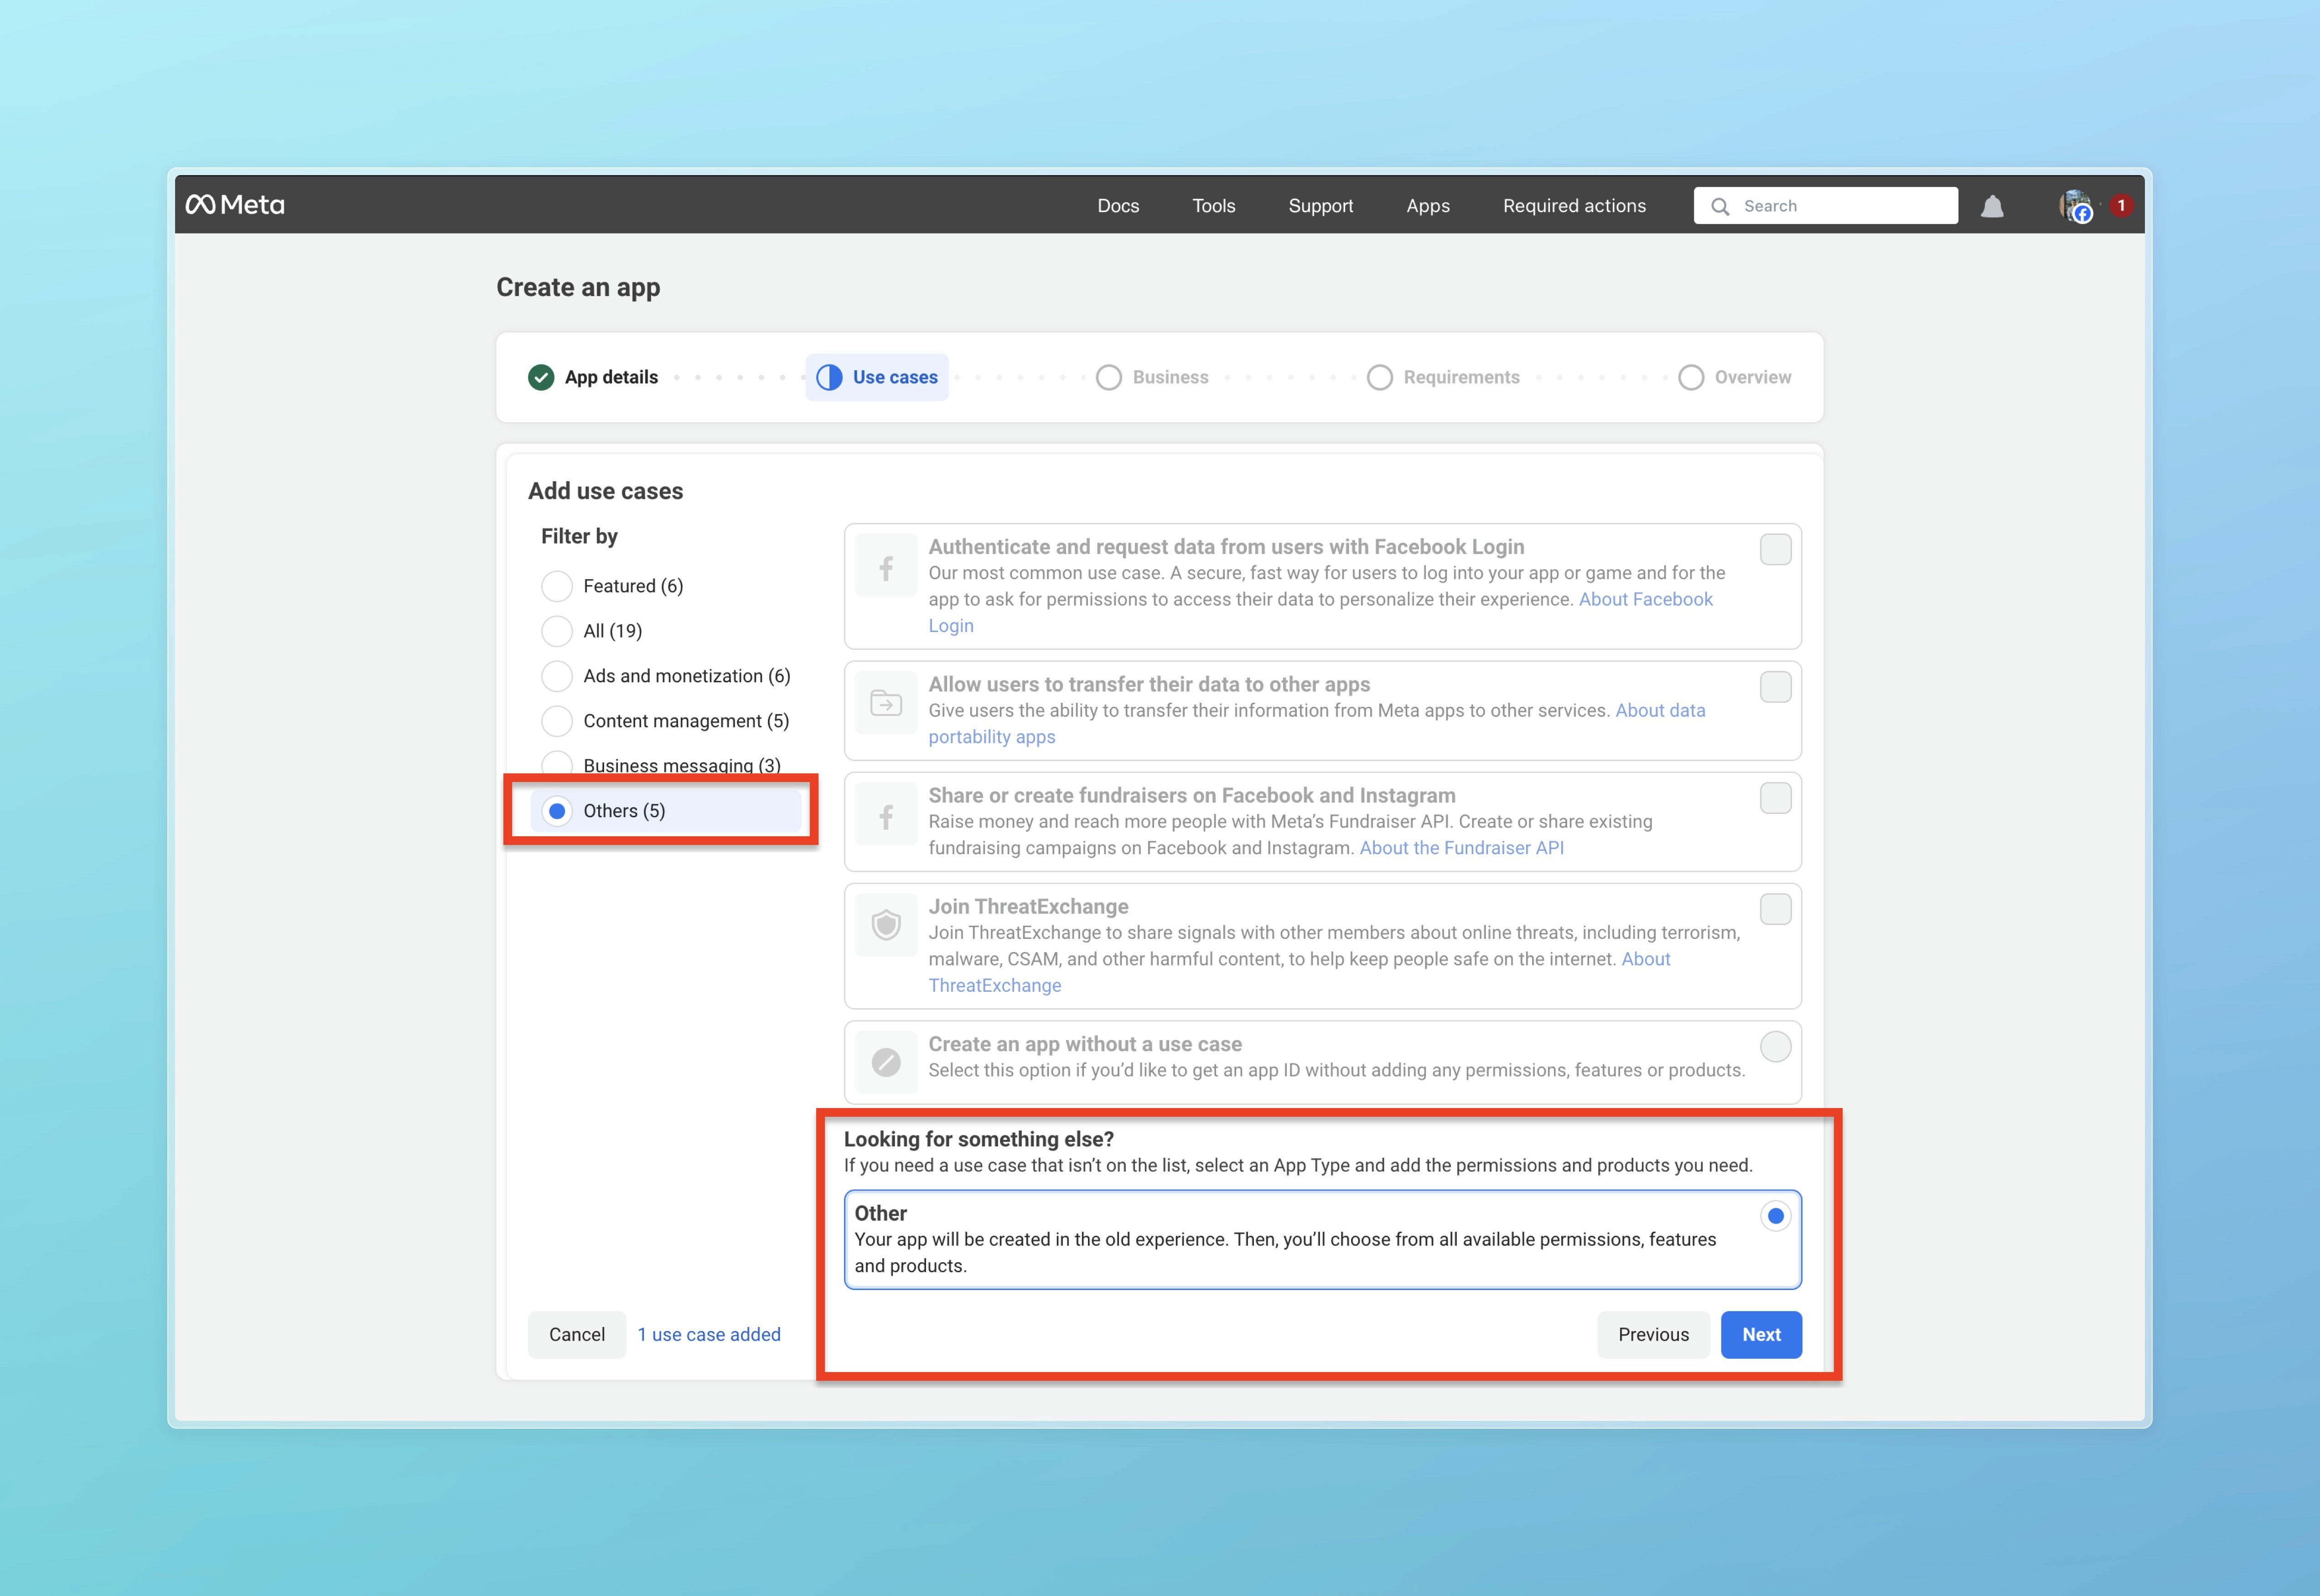Click the data transfer folder icon
The height and width of the screenshot is (1596, 2320).
pyautogui.click(x=886, y=704)
